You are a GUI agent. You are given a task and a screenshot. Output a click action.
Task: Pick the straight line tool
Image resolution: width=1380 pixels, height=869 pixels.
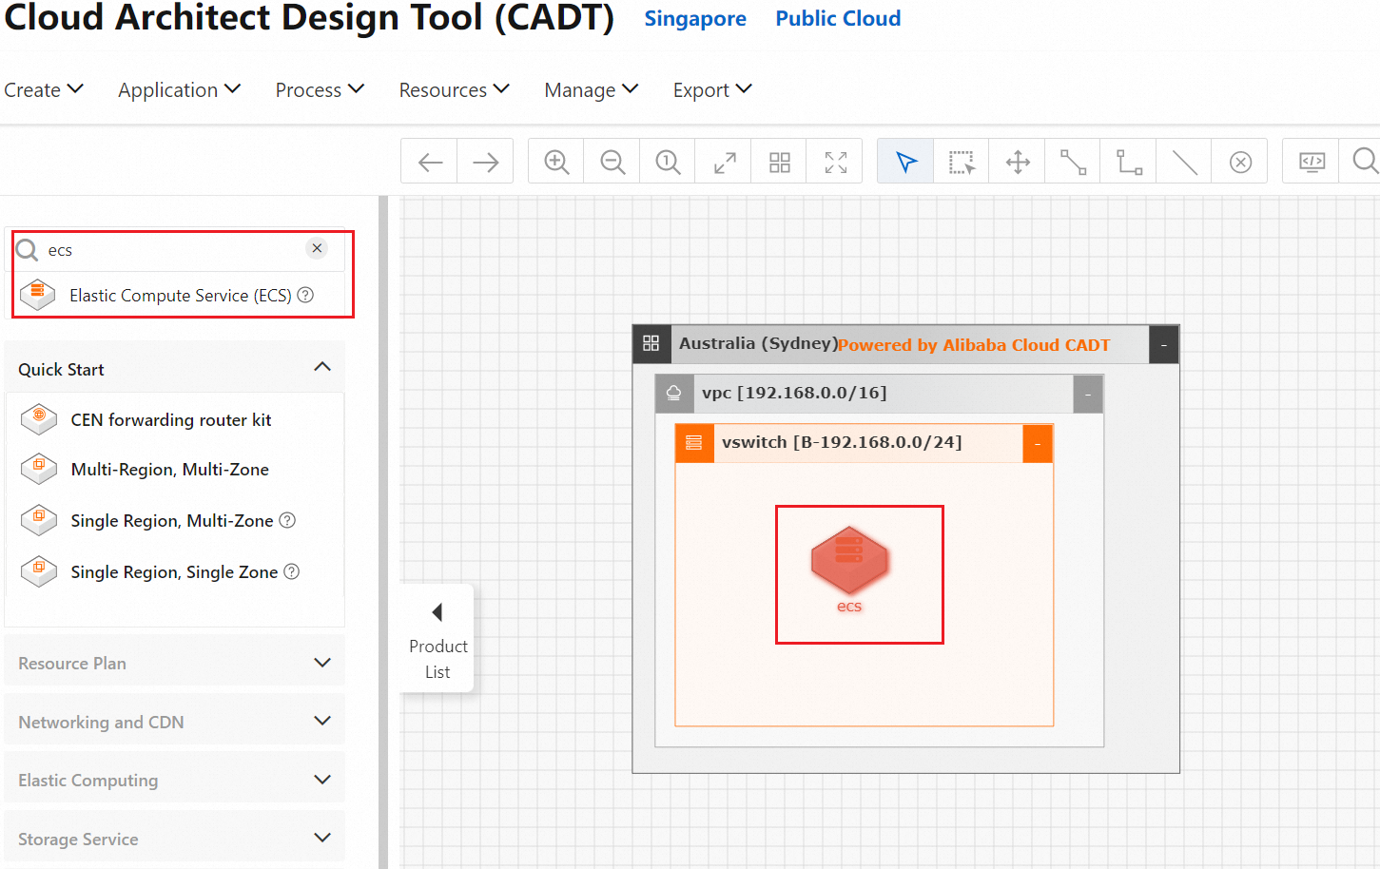click(1184, 162)
